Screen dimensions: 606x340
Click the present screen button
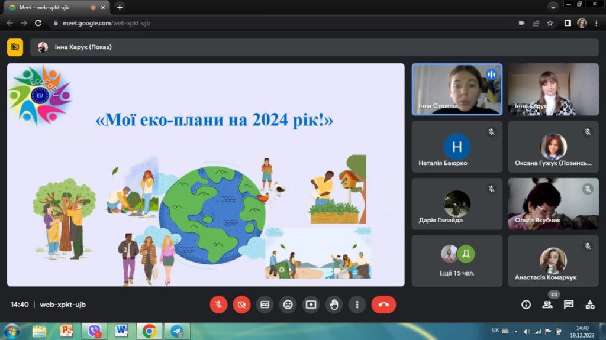(x=311, y=305)
